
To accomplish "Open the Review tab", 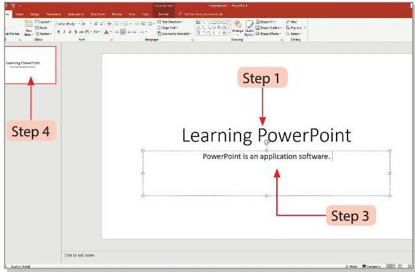I will (117, 14).
